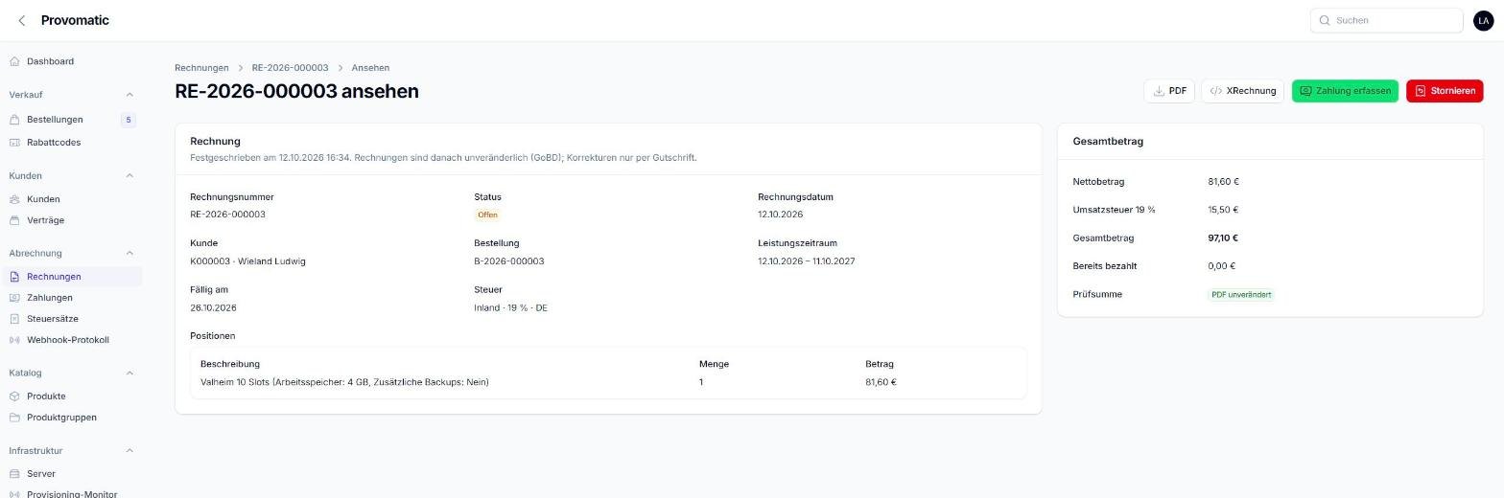This screenshot has height=498, width=1504.
Task: Click order number B-2026-000003
Action: (508, 261)
